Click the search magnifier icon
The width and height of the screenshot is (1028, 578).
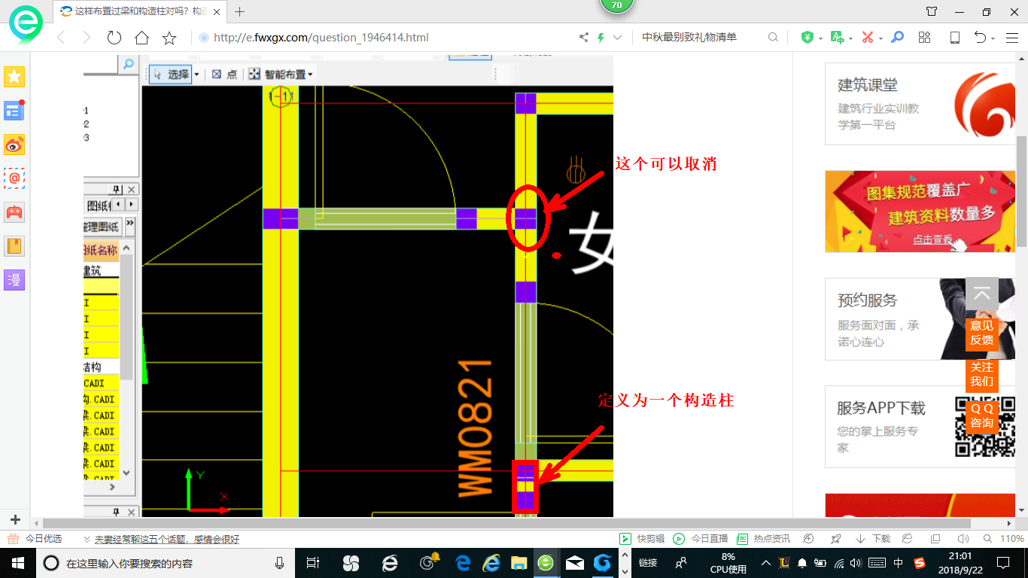[773, 38]
